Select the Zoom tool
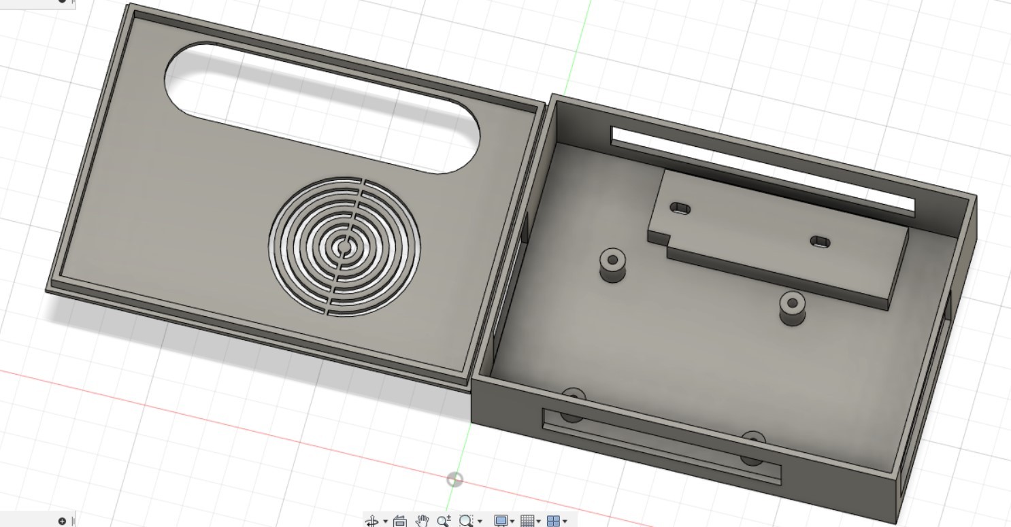The height and width of the screenshot is (527, 1011). point(444,522)
